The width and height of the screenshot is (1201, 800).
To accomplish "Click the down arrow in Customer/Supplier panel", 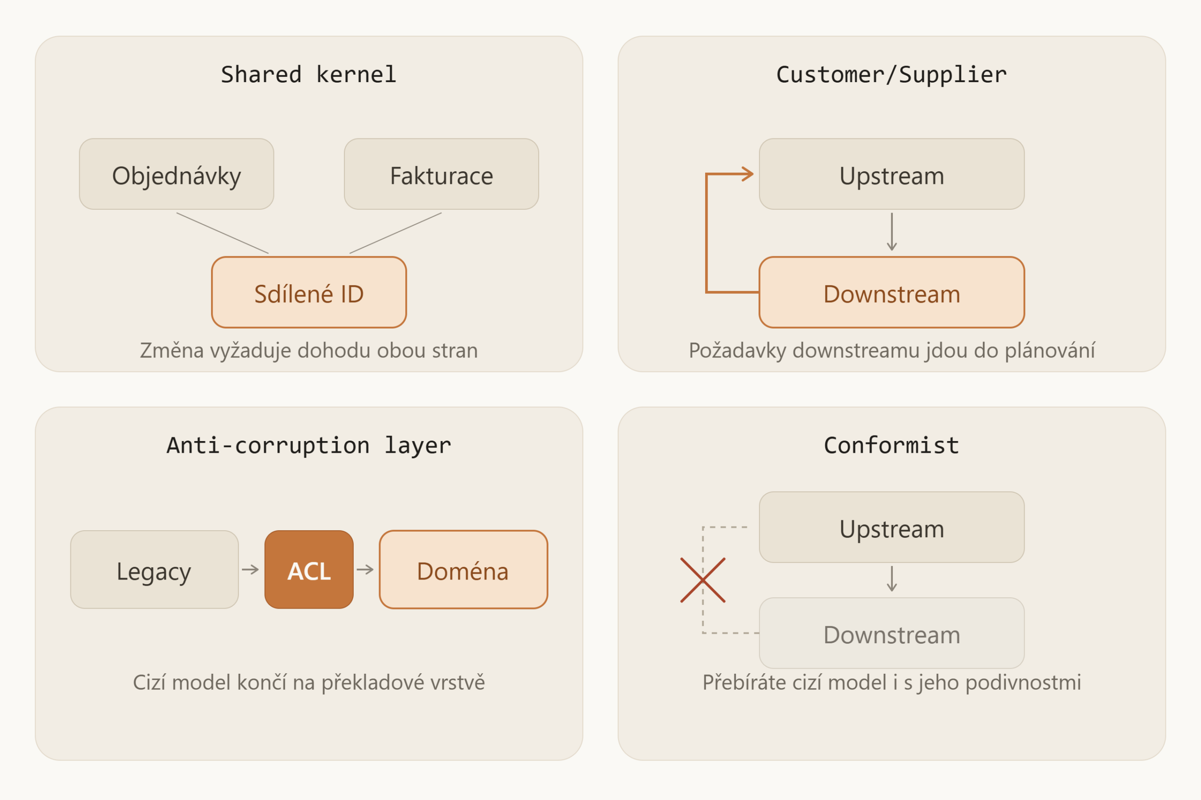I will pos(892,232).
